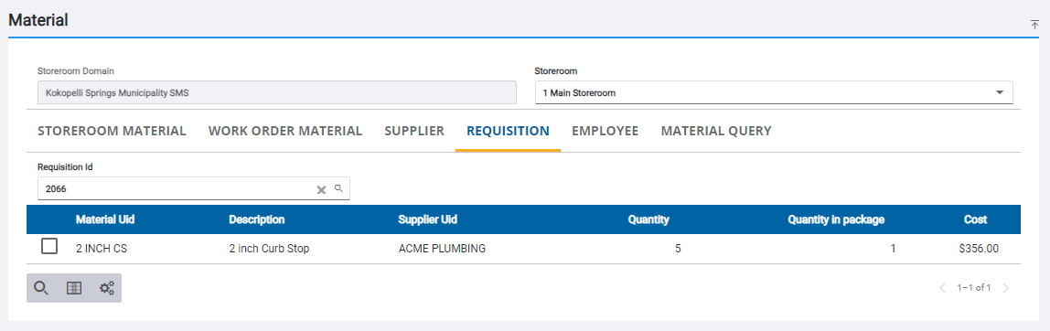Viewport: 1050px width, 331px height.
Task: Click the Requisition Id search magnifier icon
Action: pyautogui.click(x=338, y=189)
